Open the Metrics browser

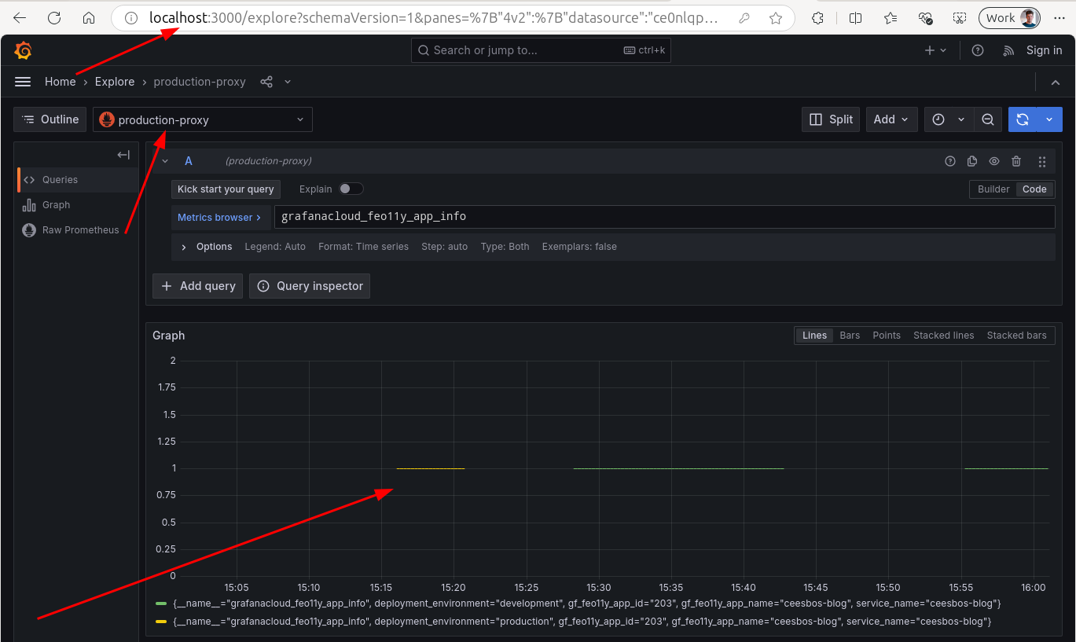[219, 218]
